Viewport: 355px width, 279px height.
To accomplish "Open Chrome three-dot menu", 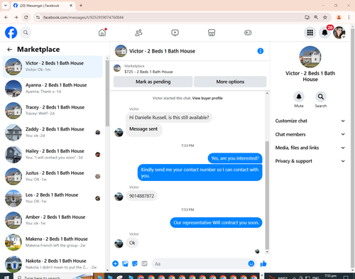I will click(349, 17).
